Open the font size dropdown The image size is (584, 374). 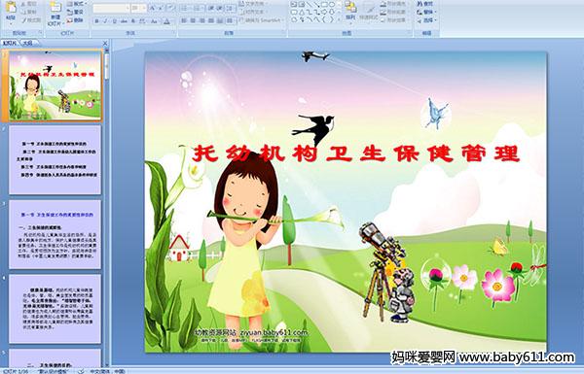(139, 8)
